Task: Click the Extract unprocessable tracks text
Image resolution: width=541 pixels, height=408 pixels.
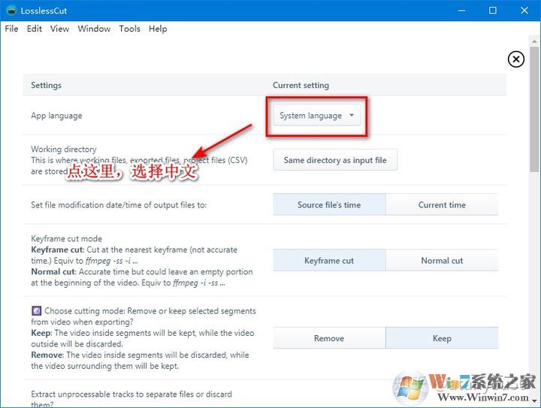Action: click(x=131, y=399)
